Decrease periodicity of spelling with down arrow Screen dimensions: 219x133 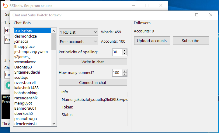(x=124, y=54)
